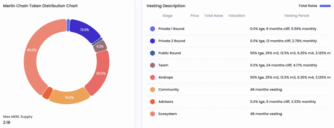The image size is (334, 128).
Task: Click the Team hexagon icon
Action: pyautogui.click(x=152, y=65)
